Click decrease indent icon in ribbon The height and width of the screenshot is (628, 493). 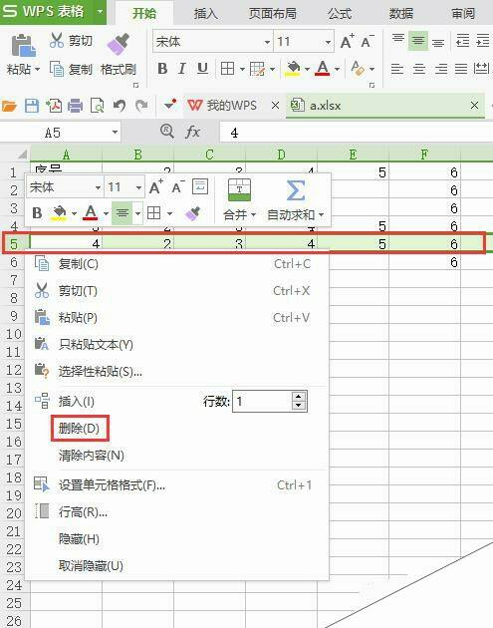pyautogui.click(x=462, y=41)
